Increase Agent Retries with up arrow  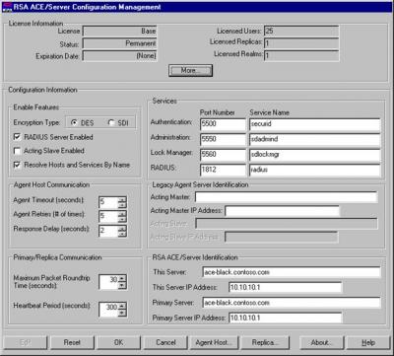pyautogui.click(x=122, y=214)
